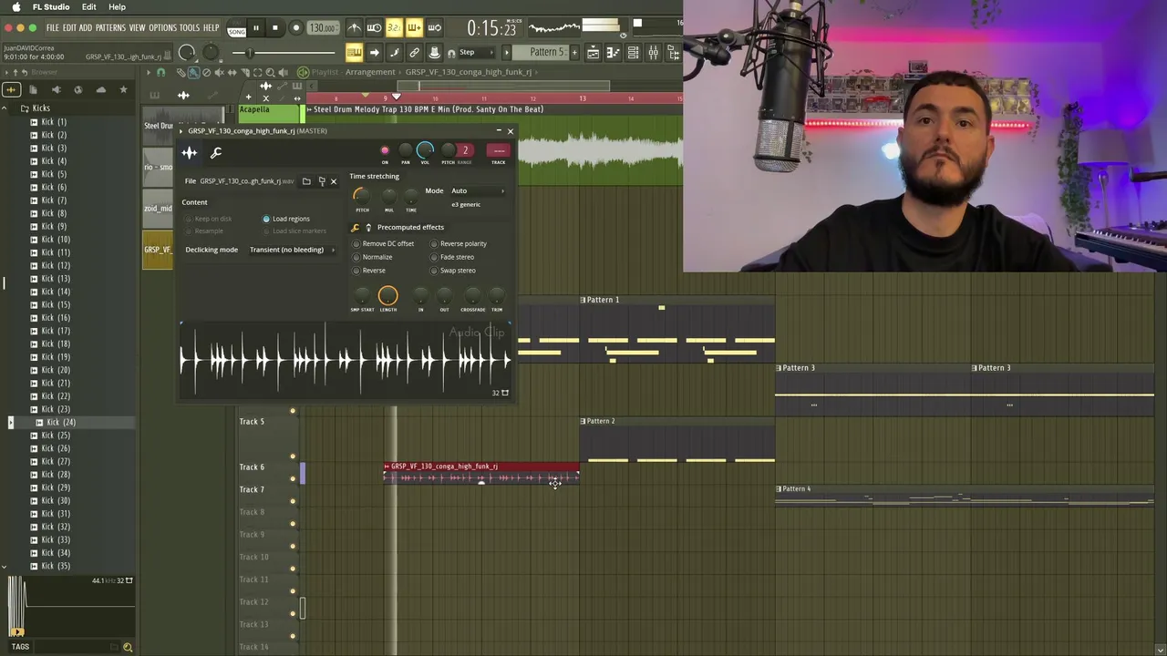Open the channel settings title menu arrow

point(181,131)
